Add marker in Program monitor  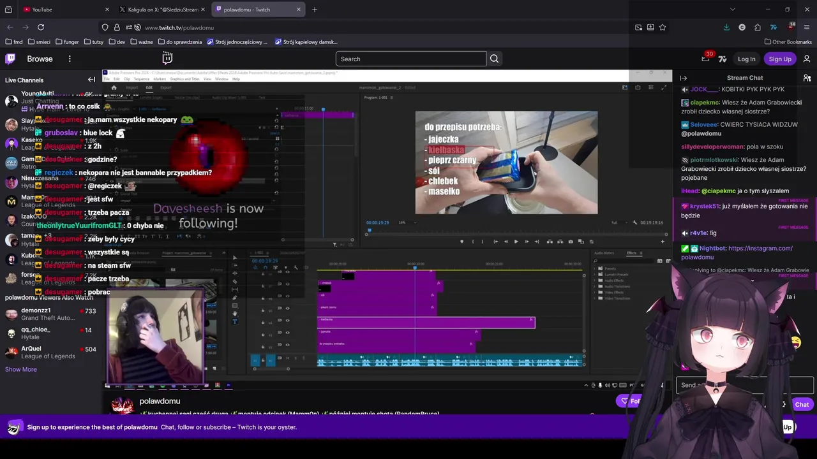coord(461,242)
